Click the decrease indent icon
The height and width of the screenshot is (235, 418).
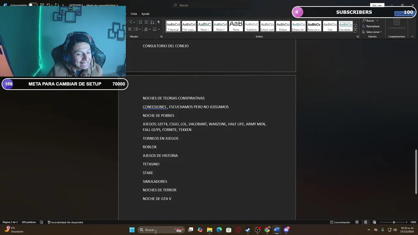click(x=140, y=22)
